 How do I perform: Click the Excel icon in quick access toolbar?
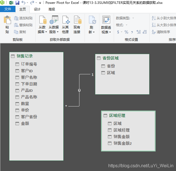[x=11, y=2]
